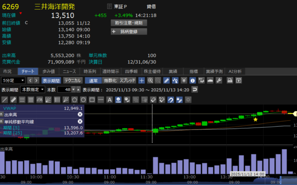
Task: Click the zoom-in magnifier icon
Action: point(150,80)
